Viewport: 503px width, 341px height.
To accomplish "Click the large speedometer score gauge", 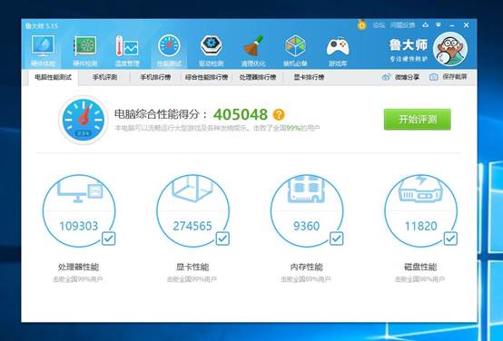I will tap(84, 120).
